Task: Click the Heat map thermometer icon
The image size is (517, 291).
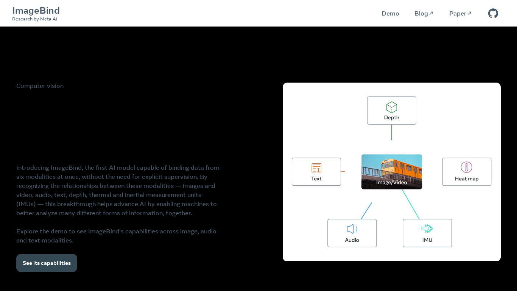Action: pos(466,167)
